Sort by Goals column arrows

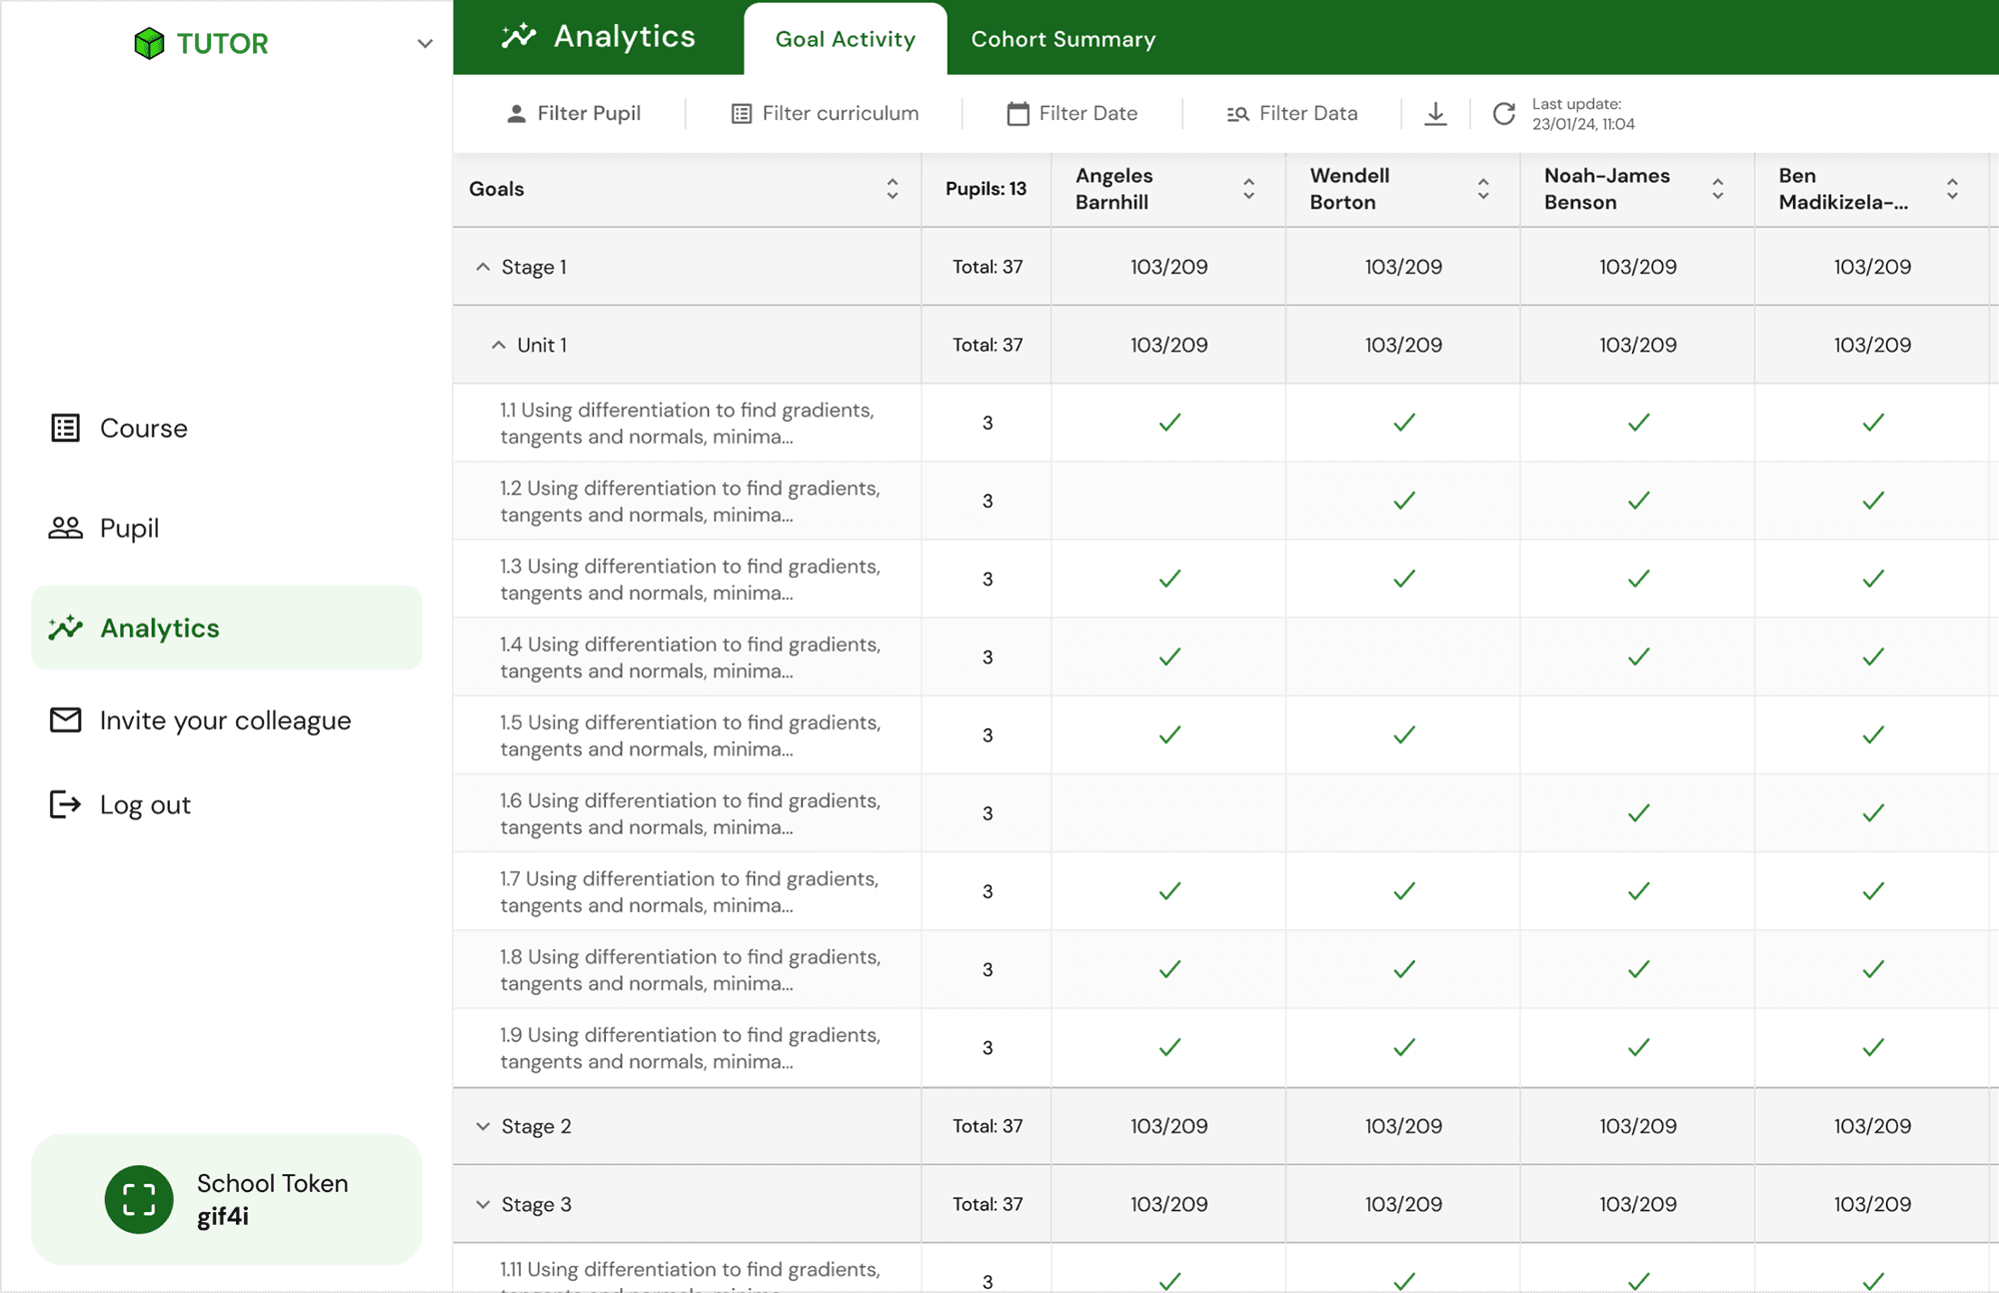click(892, 189)
